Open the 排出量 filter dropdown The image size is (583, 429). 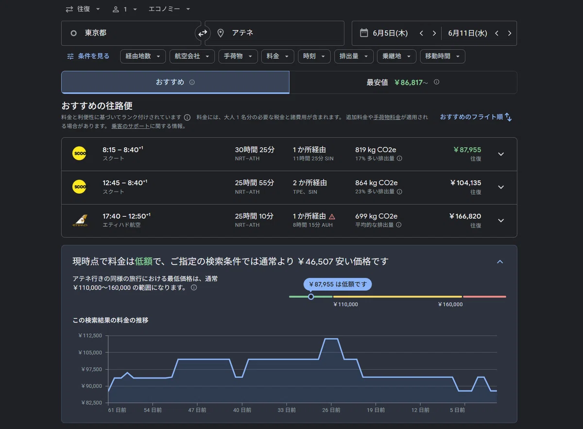point(354,56)
